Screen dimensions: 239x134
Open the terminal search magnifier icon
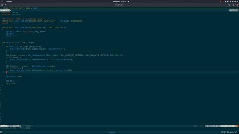click(x=229, y=5)
